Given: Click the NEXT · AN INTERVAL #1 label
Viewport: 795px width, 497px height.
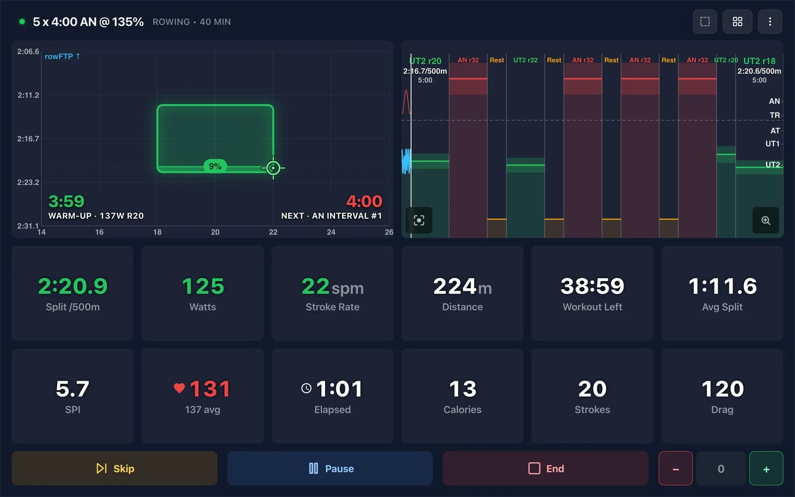Looking at the screenshot, I should click(x=331, y=216).
